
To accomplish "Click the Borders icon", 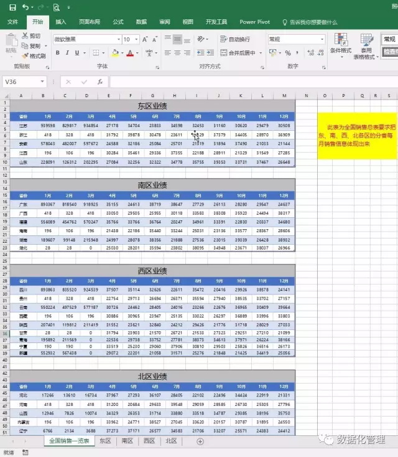I will 96,53.
